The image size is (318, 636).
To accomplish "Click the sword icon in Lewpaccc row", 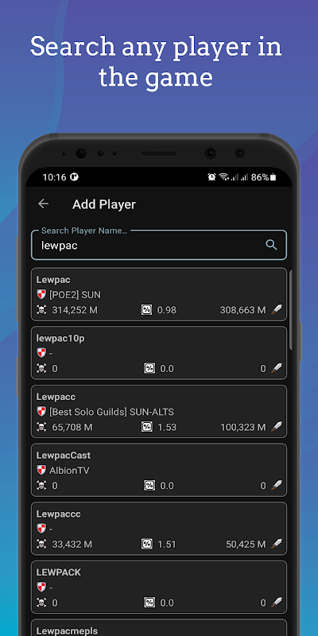I will [277, 544].
